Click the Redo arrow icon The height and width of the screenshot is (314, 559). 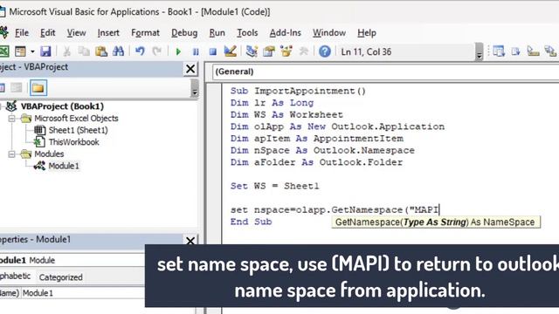coord(157,51)
